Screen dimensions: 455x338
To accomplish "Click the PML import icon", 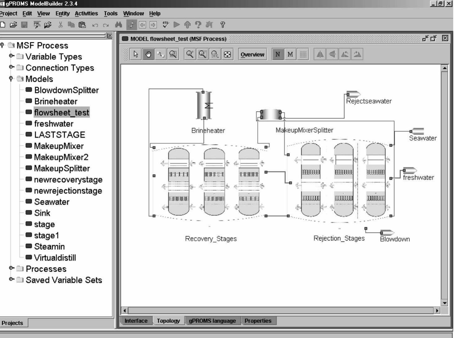I will tap(37, 25).
